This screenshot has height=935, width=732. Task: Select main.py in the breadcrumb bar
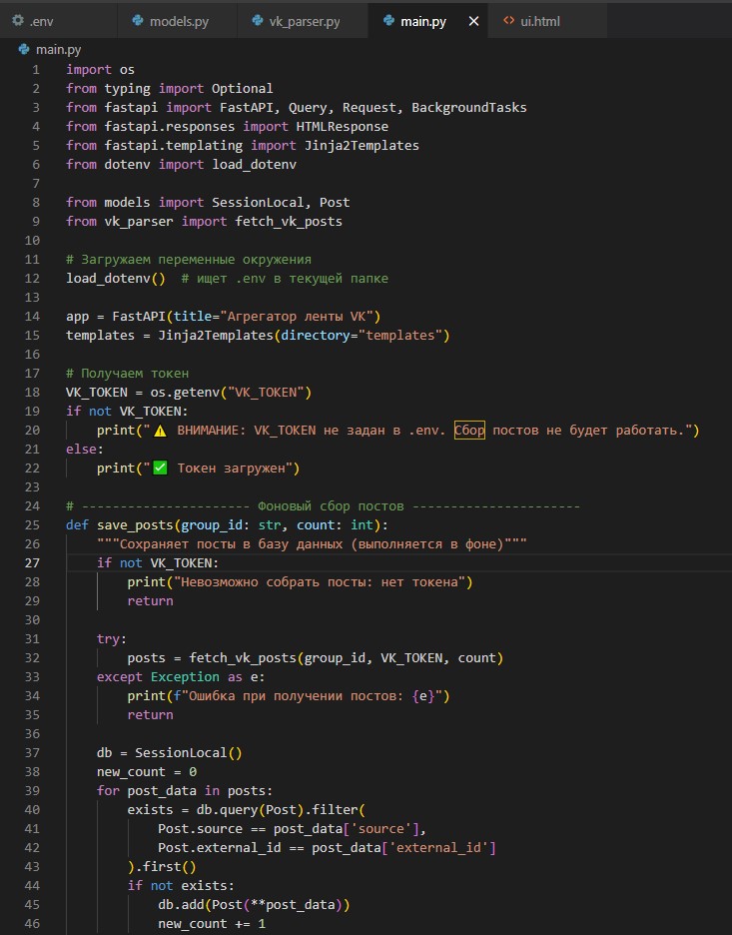pos(57,49)
